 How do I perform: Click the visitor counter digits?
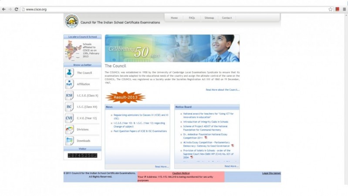pos(83,155)
